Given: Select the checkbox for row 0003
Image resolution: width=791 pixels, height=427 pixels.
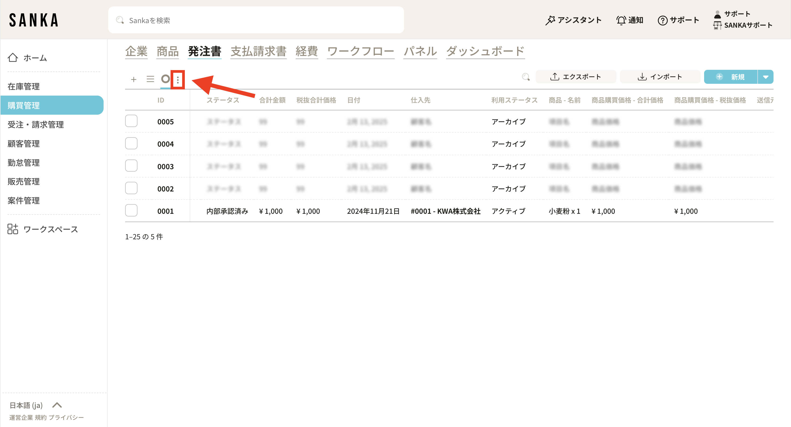Looking at the screenshot, I should [x=131, y=166].
